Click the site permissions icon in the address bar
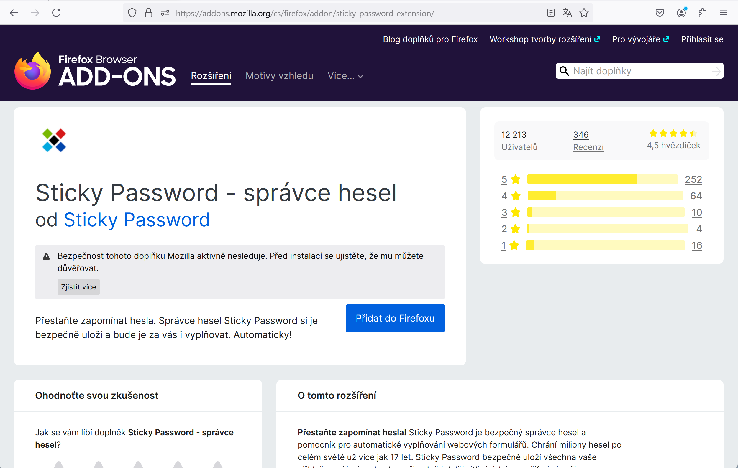 (165, 13)
